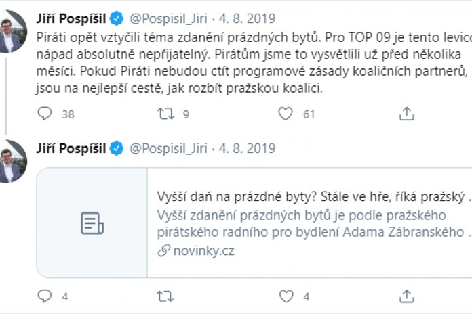Viewport: 472px width, 314px height.
Task: Retweet the second tweet with link card
Action: 165,296
